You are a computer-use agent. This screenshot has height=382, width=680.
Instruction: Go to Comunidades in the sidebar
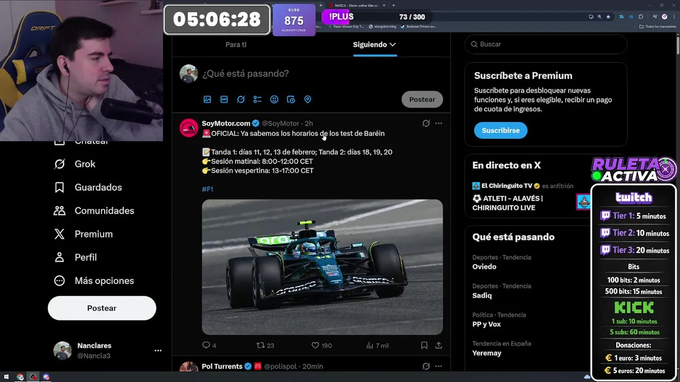coord(94,211)
